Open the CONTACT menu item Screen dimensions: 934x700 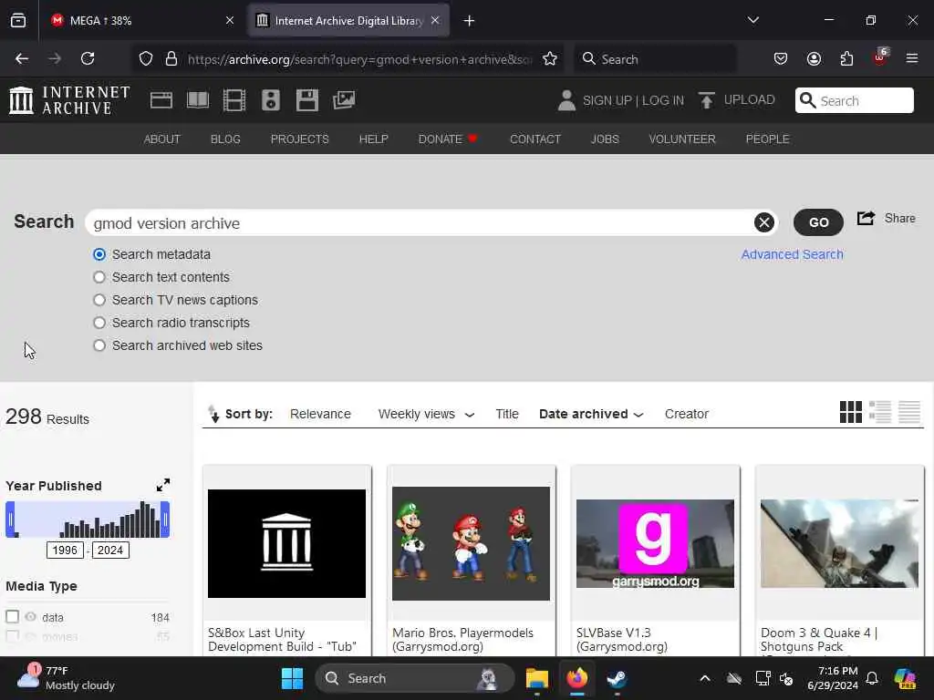point(534,139)
